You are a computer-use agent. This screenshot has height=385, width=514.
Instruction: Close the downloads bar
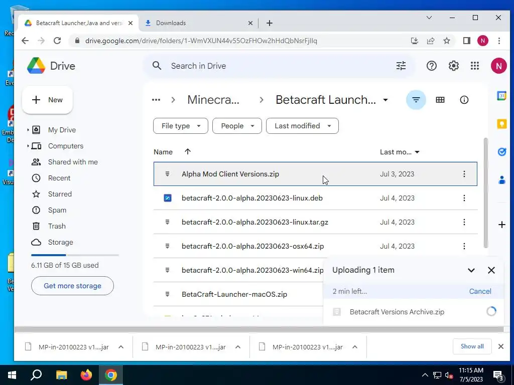point(500,346)
